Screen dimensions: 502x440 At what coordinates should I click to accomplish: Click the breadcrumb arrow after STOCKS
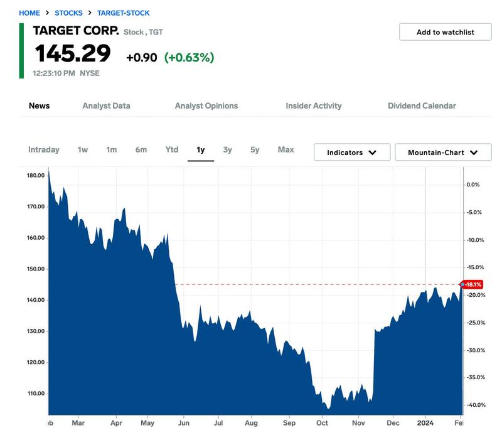pyautogui.click(x=90, y=13)
